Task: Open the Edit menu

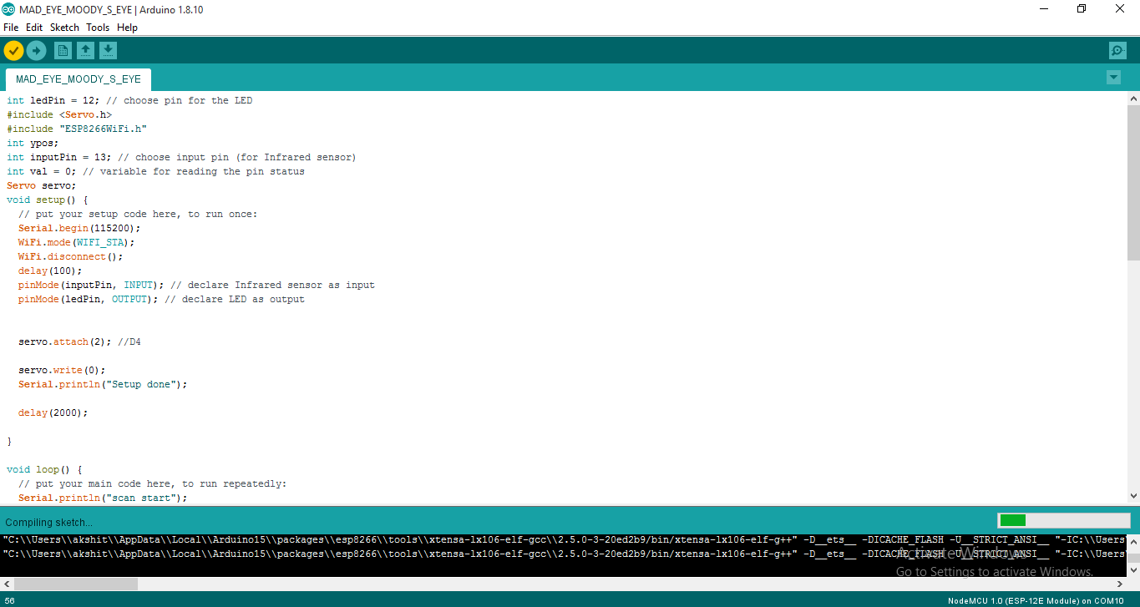Action: point(34,28)
